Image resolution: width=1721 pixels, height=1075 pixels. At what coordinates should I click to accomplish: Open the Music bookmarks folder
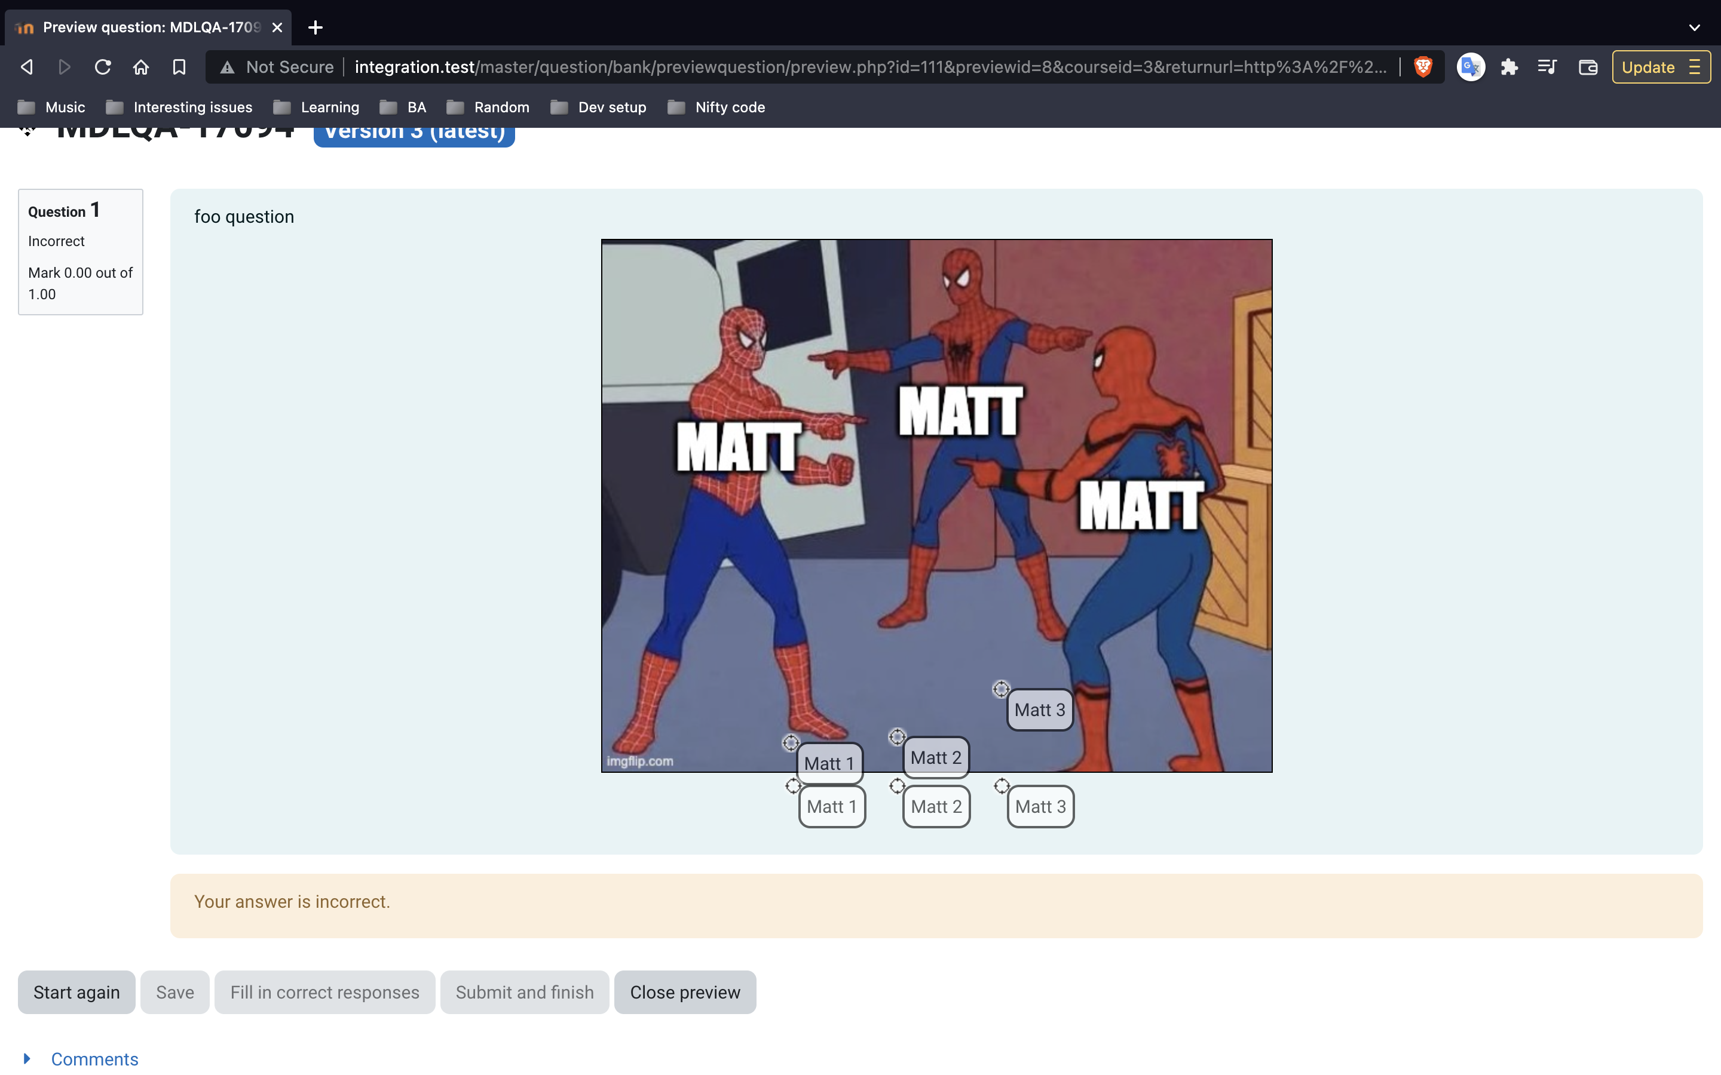coord(51,107)
